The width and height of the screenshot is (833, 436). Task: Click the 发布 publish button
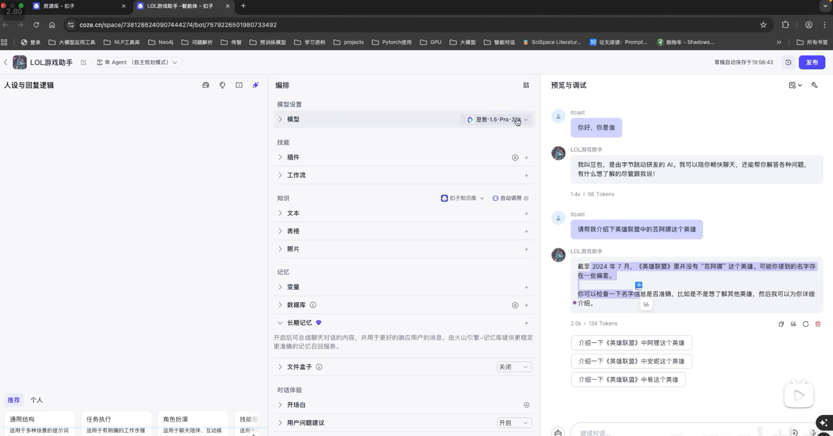click(x=812, y=62)
